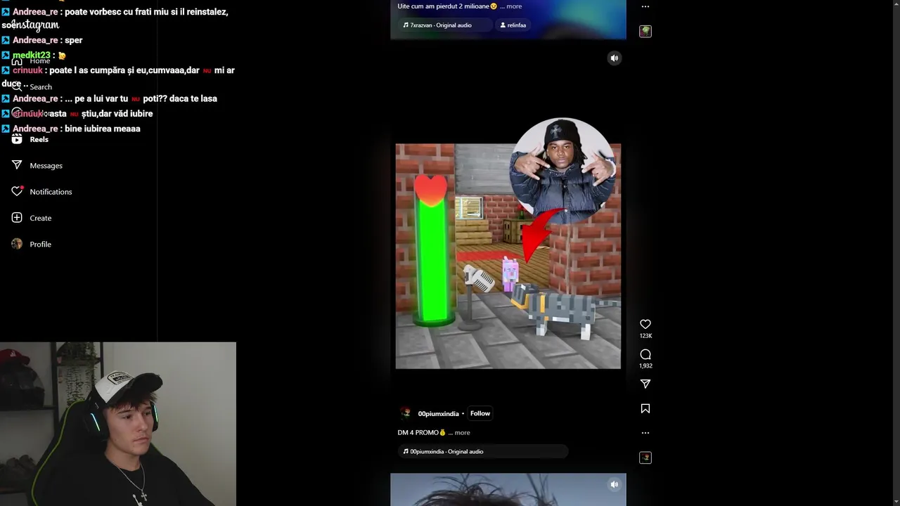Screen dimensions: 900x506
Task: Toggle mute on the 00piumxindia reel
Action: 615,58
